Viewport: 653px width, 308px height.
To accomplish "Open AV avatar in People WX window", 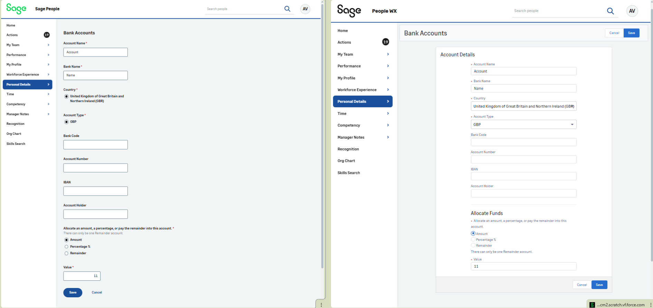I will pos(632,11).
